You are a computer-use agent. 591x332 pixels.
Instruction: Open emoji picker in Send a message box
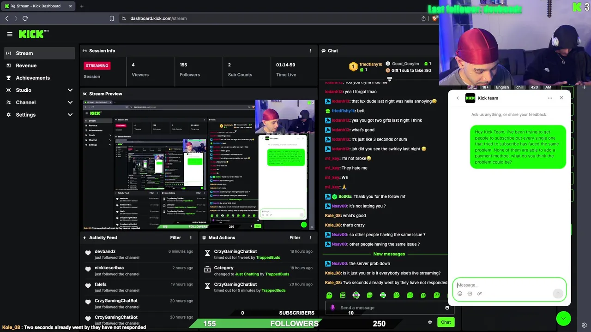[x=447, y=308]
